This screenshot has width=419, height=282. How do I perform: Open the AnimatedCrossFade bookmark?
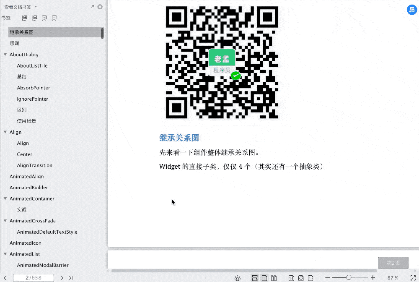tap(33, 221)
